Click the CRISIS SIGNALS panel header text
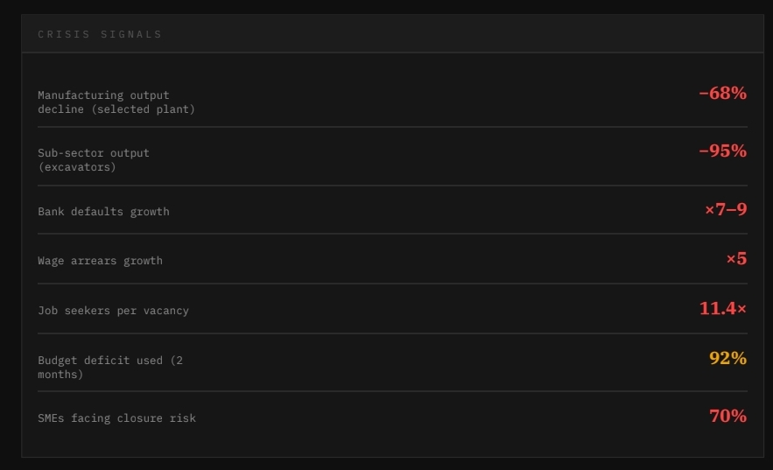The width and height of the screenshot is (773, 470). coord(100,34)
